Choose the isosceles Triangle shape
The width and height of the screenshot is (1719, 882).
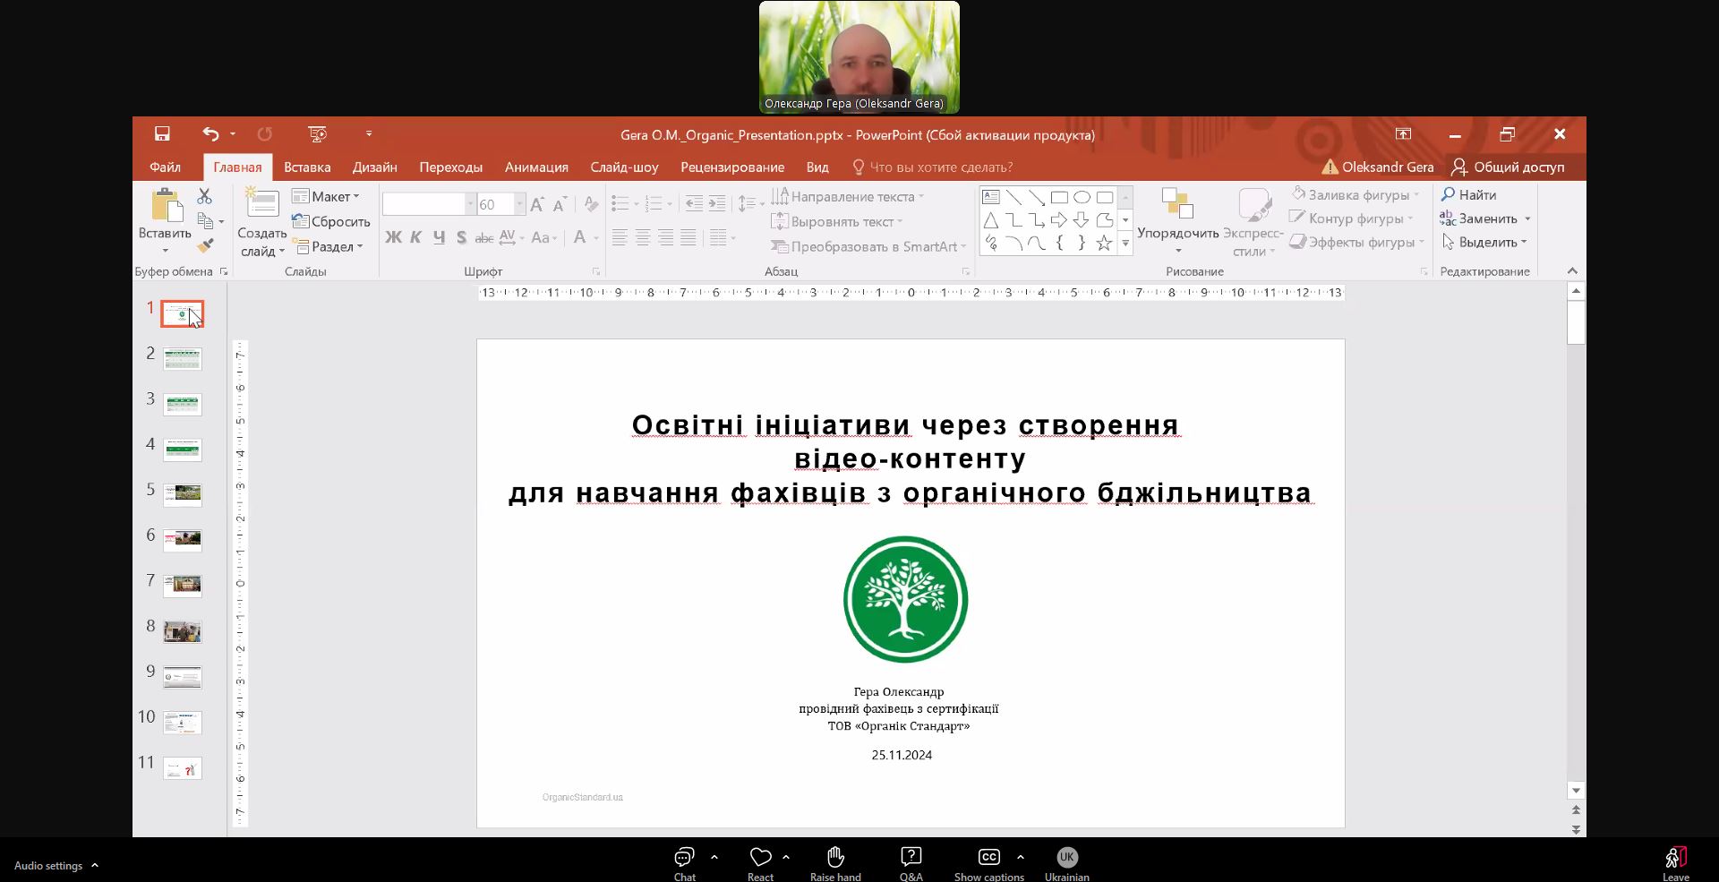click(x=991, y=220)
